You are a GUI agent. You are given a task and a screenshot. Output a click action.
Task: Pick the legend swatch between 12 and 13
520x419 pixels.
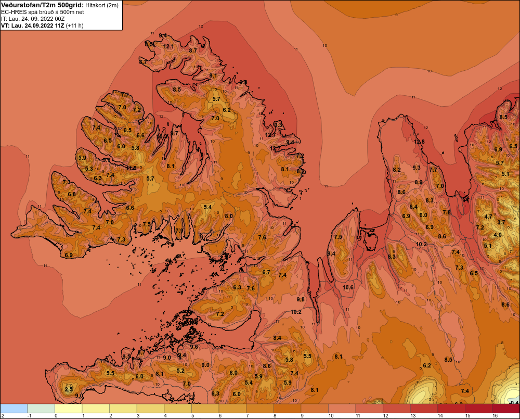tap(397, 408)
